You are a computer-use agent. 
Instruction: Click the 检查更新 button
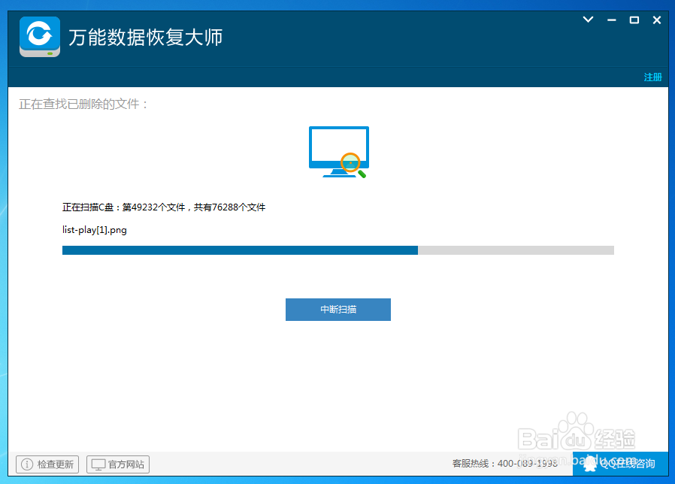(47, 464)
